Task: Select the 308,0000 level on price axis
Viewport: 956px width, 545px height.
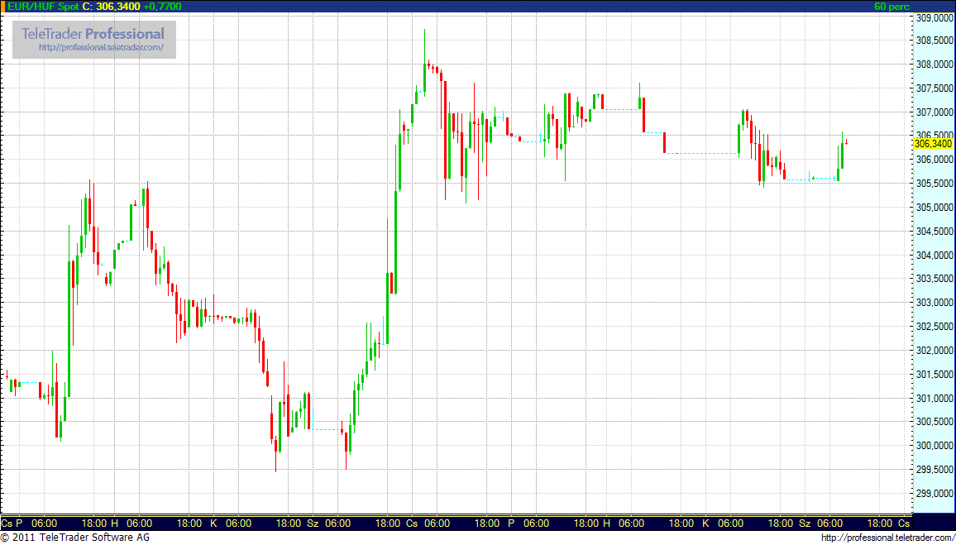Action: (934, 65)
